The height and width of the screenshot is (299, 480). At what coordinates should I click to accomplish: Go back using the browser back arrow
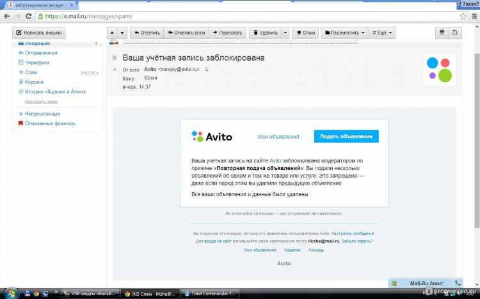7,16
